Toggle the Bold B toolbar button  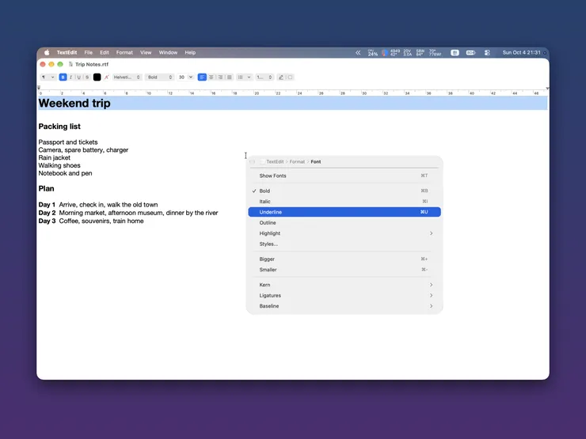63,78
